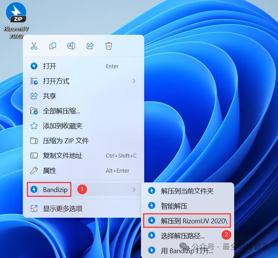Click the Cut scissors icon
278x258 pixels.
pyautogui.click(x=34, y=46)
